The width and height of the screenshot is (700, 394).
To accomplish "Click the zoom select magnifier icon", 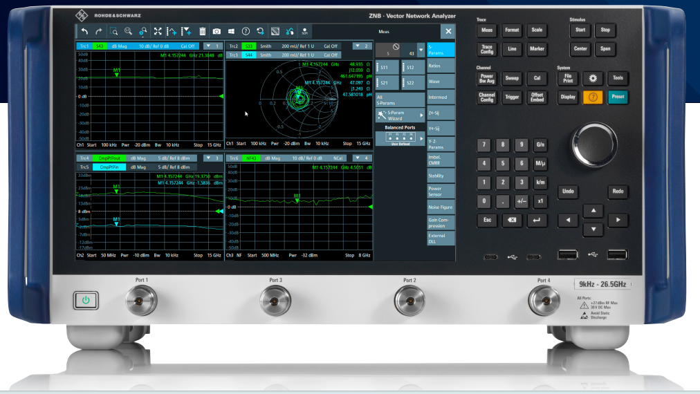I will click(x=113, y=32).
